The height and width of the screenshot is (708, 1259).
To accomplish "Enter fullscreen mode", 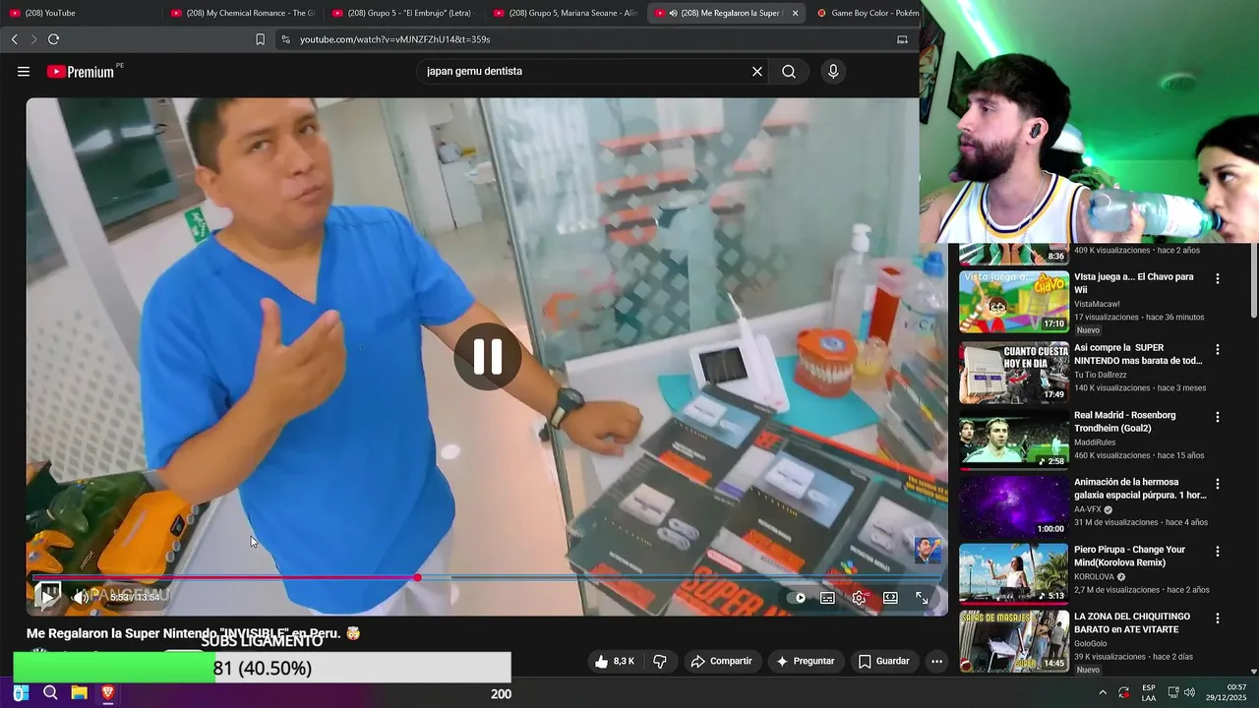I will point(922,598).
